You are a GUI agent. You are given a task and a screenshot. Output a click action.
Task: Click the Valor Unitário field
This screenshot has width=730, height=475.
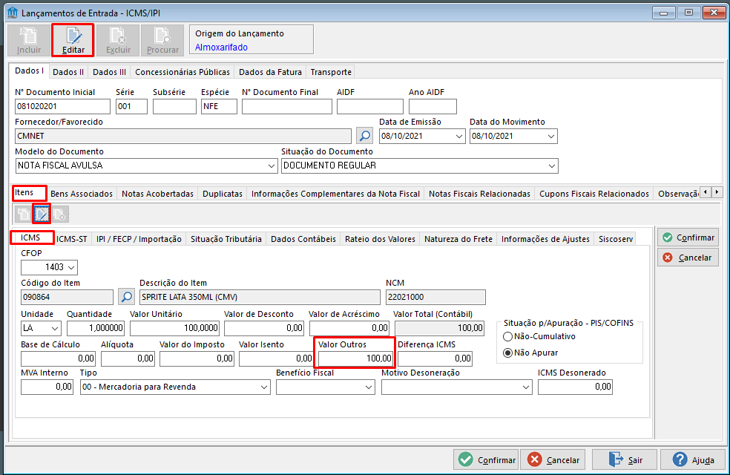pos(174,328)
